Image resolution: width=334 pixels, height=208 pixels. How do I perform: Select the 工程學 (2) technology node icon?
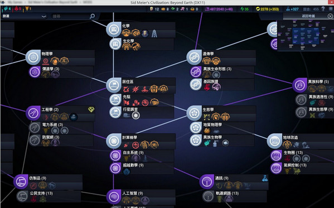pos(33,113)
